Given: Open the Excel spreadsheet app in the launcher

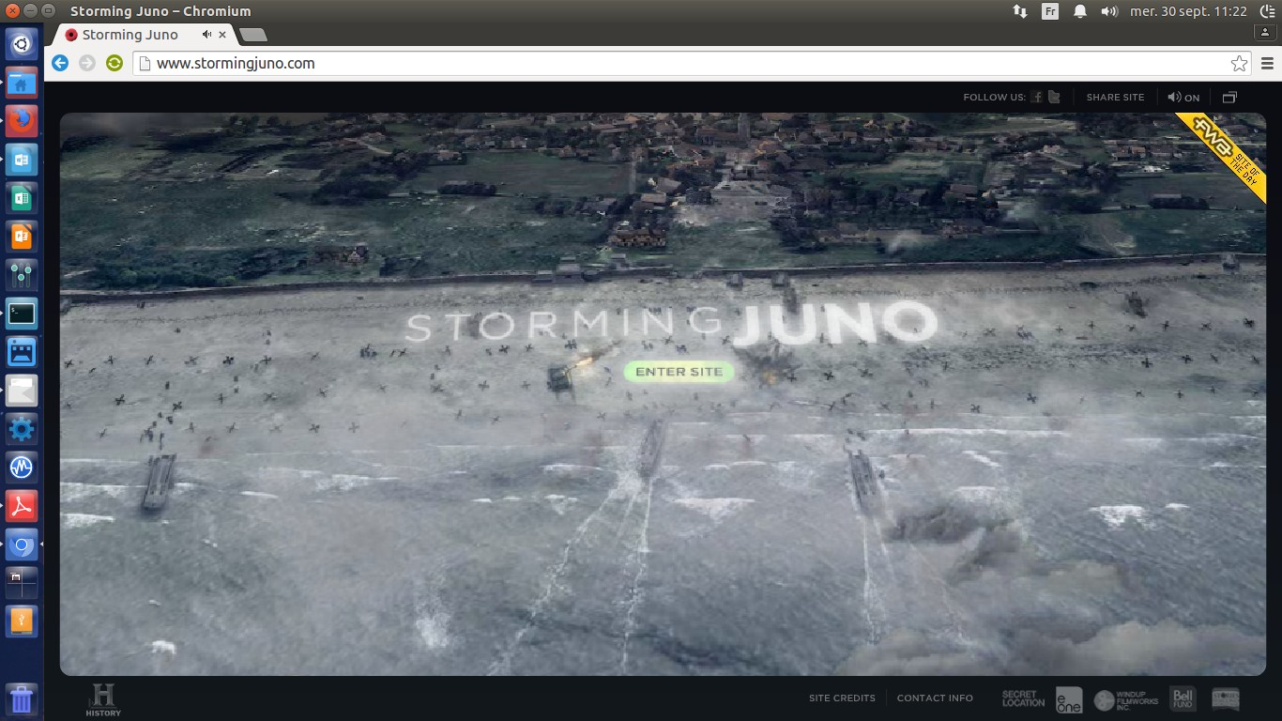Looking at the screenshot, I should [22, 197].
